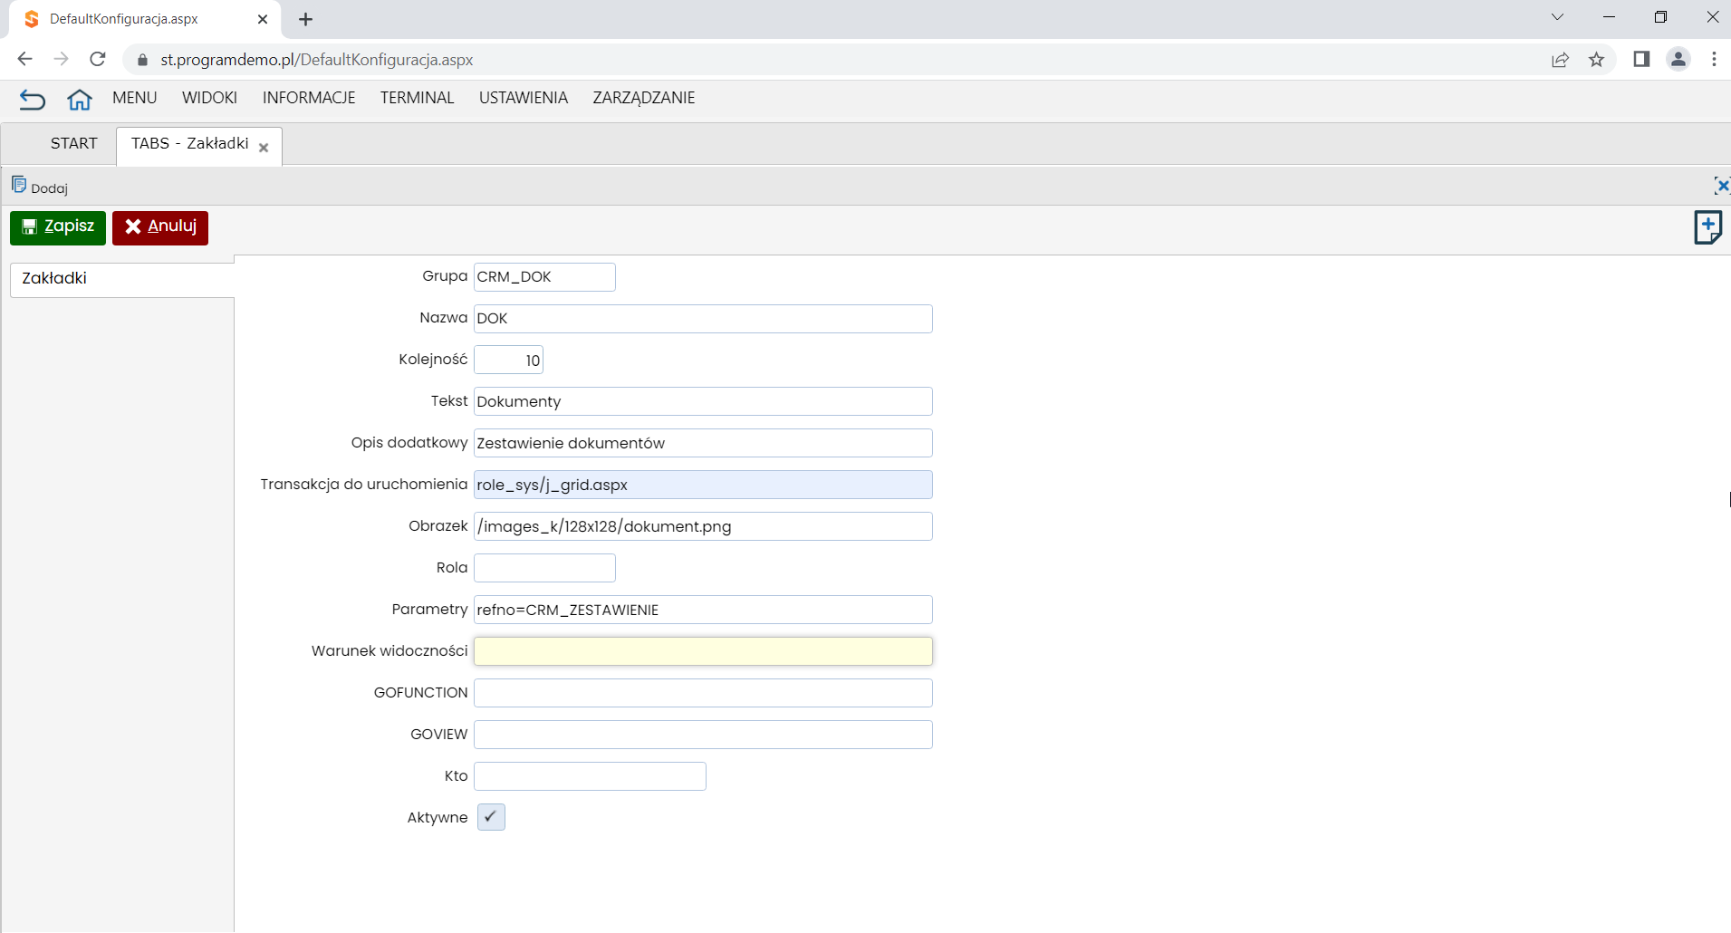Click the Transakcja do uruchomienia field

(703, 485)
